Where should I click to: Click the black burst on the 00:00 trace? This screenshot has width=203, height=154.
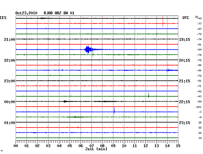coord(65,102)
